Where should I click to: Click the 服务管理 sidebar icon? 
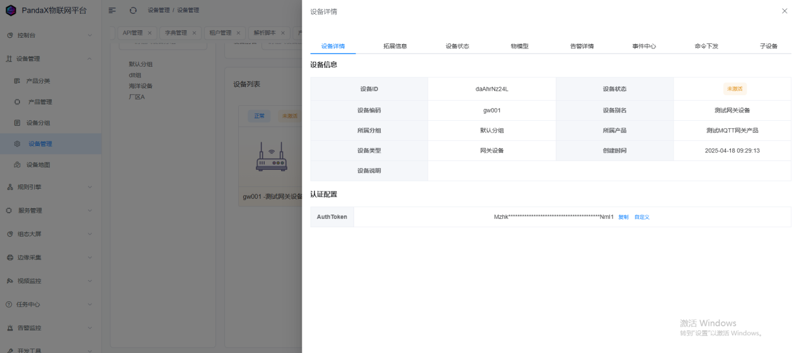point(9,210)
